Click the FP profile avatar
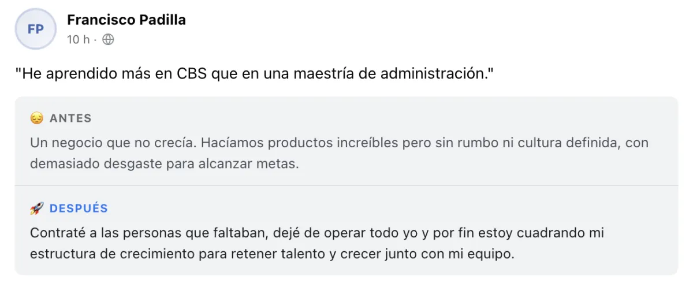 [36, 29]
